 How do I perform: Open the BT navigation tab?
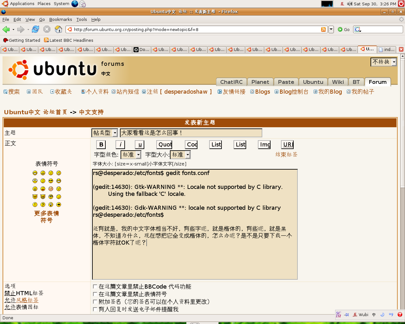pos(356,82)
